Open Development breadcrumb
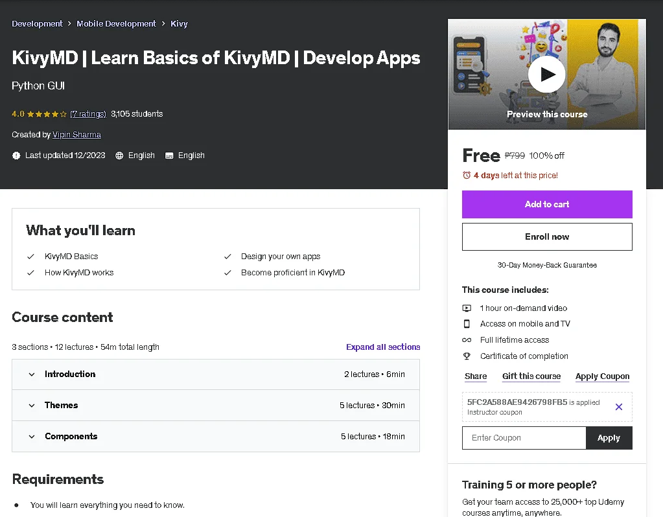The height and width of the screenshot is (517, 663). [x=37, y=24]
